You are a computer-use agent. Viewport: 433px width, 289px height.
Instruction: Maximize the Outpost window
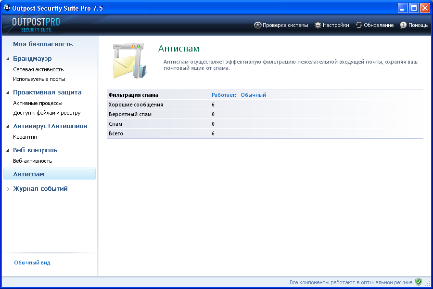(x=414, y=8)
